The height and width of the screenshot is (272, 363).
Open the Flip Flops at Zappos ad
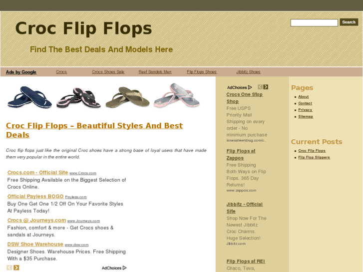tap(241, 154)
